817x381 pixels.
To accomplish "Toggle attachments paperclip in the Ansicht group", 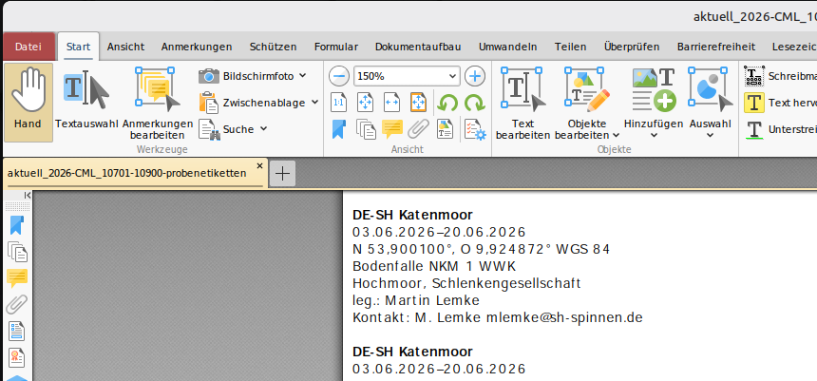I will point(417,129).
